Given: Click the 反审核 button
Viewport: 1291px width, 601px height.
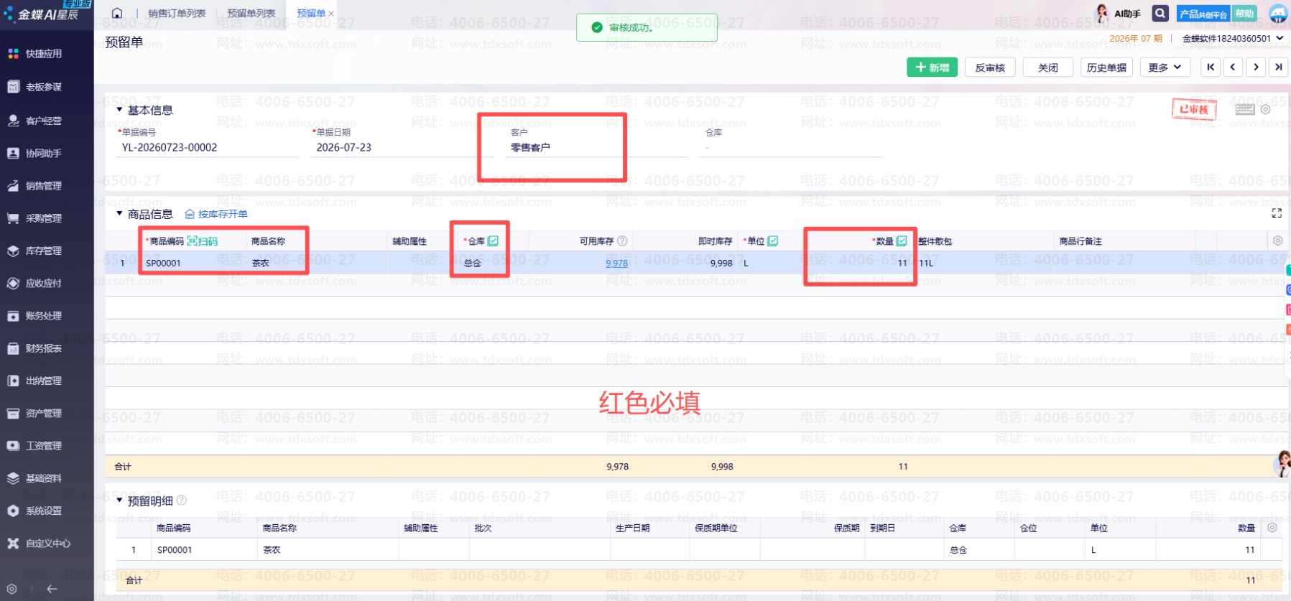Looking at the screenshot, I should pos(990,67).
